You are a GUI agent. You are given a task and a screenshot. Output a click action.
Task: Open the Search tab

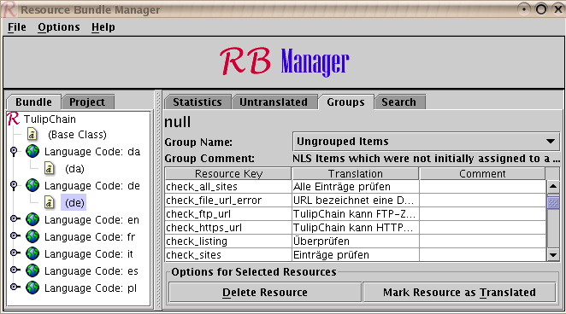(399, 102)
